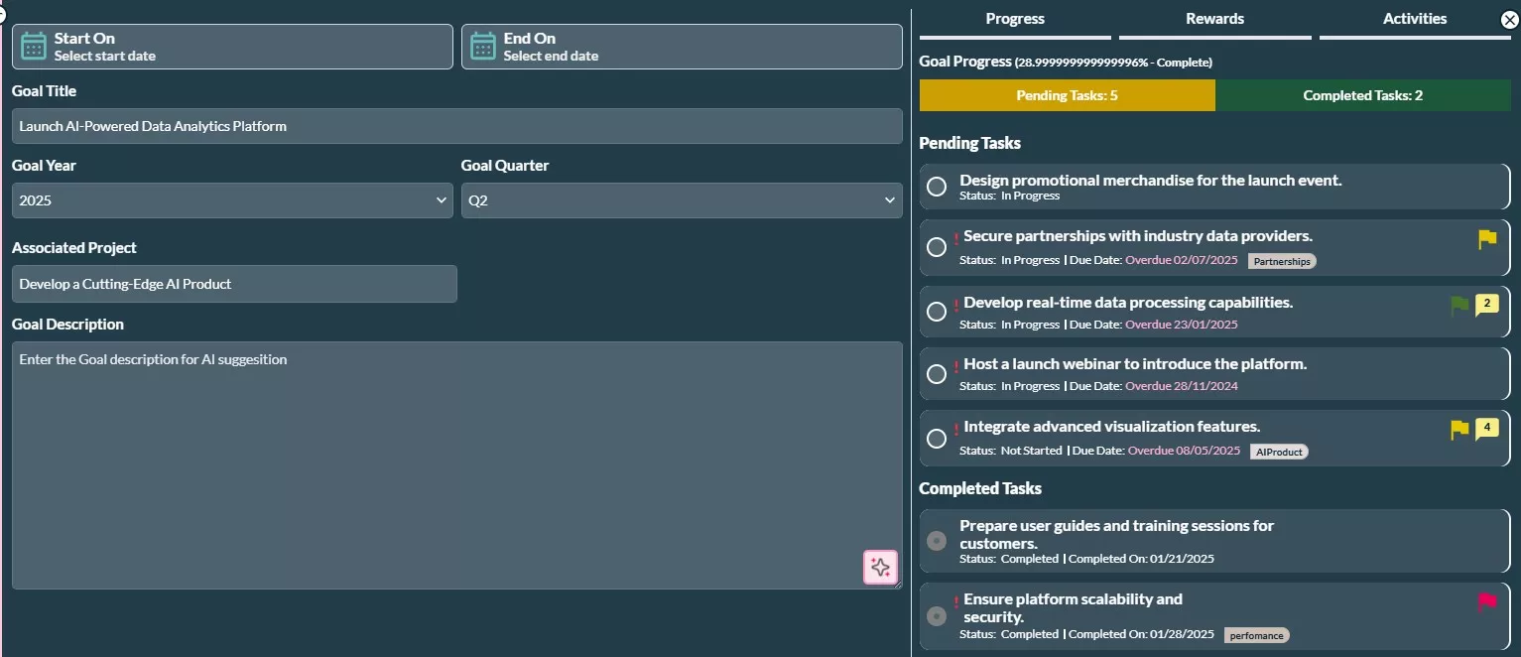Click the Goal Title input field
The width and height of the screenshot is (1521, 657).
(457, 126)
